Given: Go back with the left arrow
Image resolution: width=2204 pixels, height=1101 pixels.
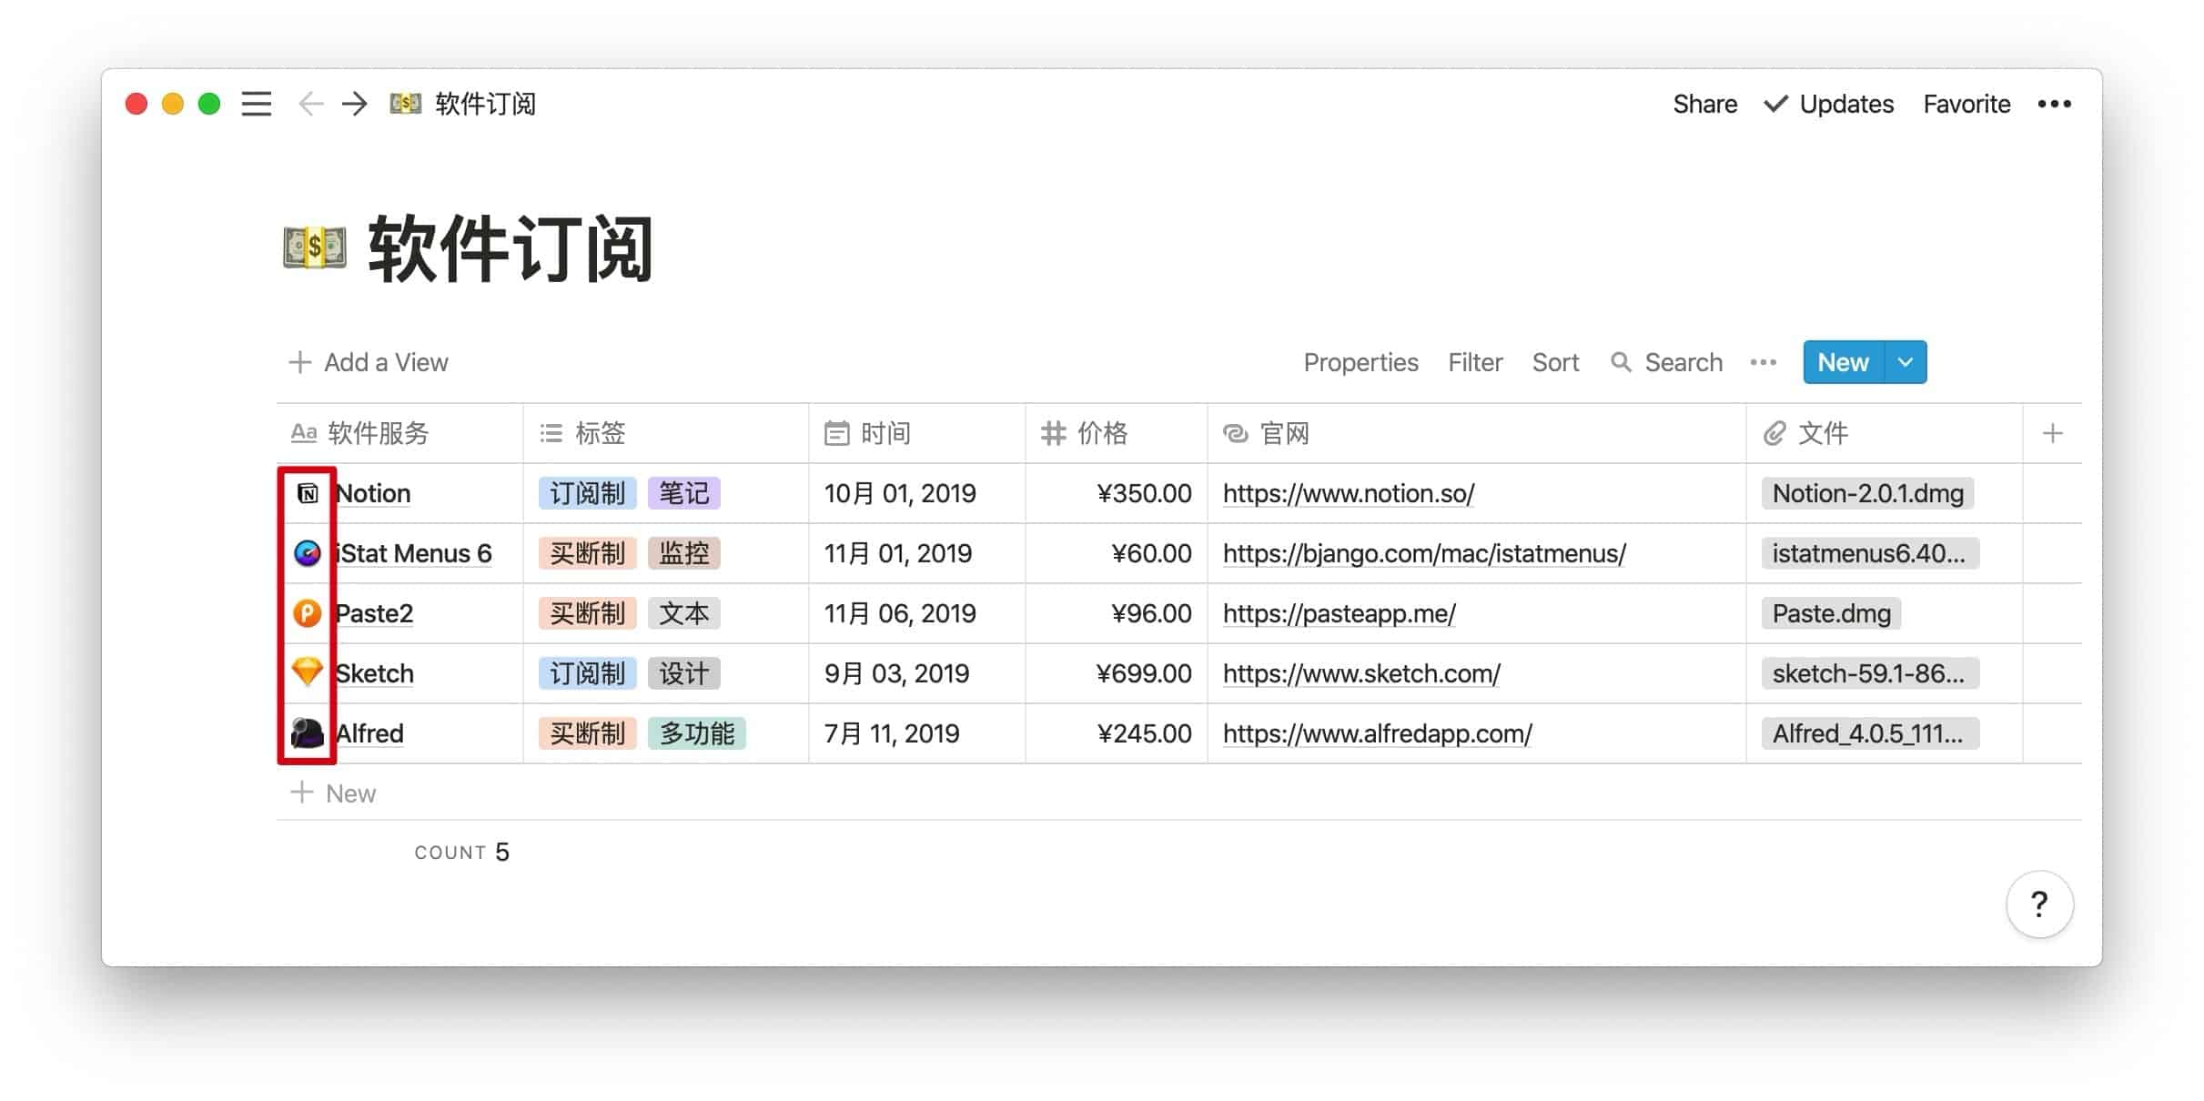Looking at the screenshot, I should click(311, 104).
